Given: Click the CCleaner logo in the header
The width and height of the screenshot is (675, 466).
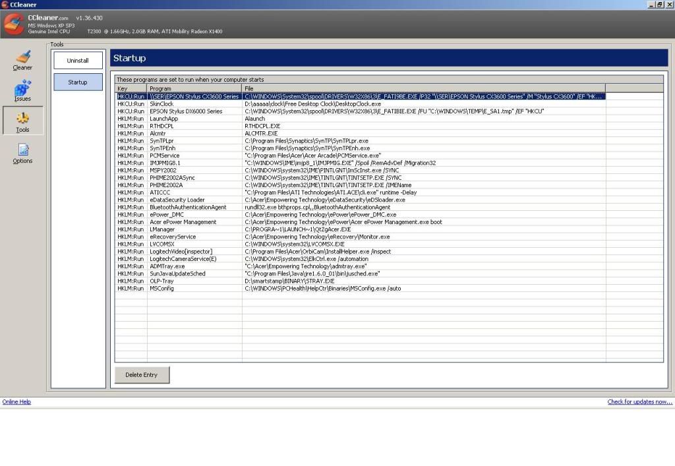Looking at the screenshot, I should tap(14, 24).
